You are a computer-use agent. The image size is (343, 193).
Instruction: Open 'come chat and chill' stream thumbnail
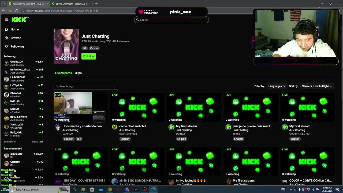click(137, 107)
